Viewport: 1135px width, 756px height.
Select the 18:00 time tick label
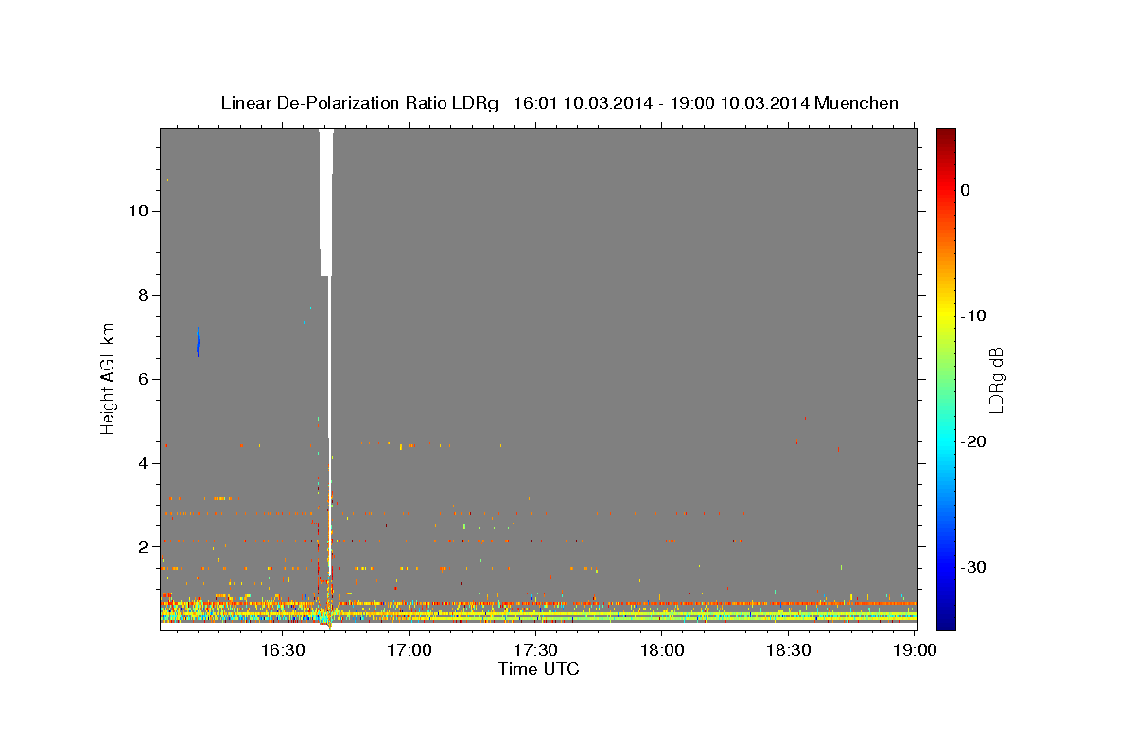(662, 650)
